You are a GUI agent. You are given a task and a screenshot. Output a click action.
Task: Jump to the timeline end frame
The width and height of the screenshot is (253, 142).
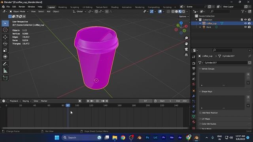pyautogui.click(x=107, y=101)
